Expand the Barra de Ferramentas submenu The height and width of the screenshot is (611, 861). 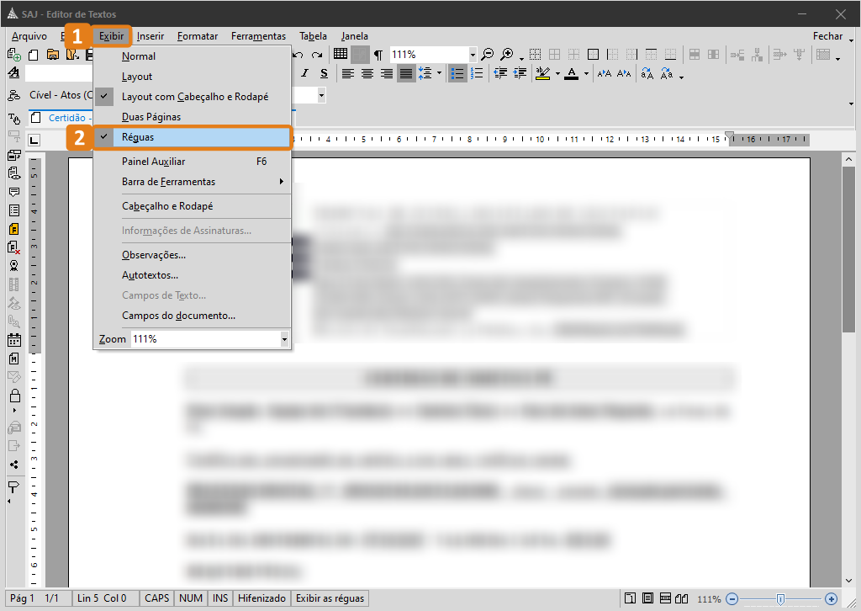(192, 182)
